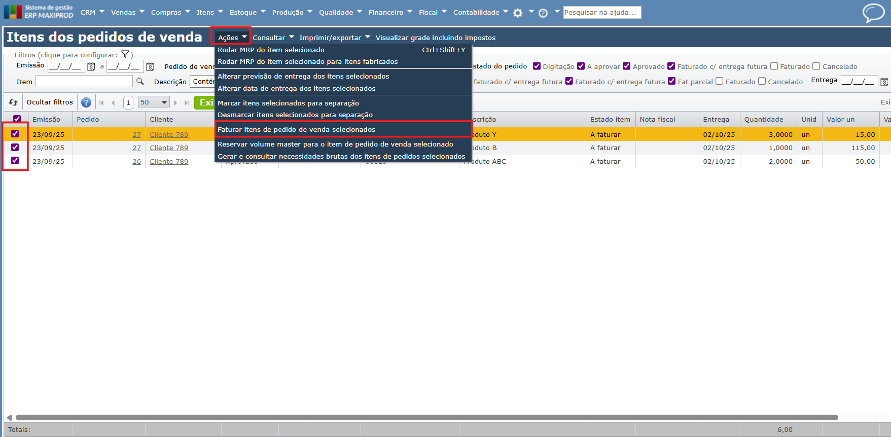Select Rodar MRP do item selecionado
891x437 pixels.
343,50
